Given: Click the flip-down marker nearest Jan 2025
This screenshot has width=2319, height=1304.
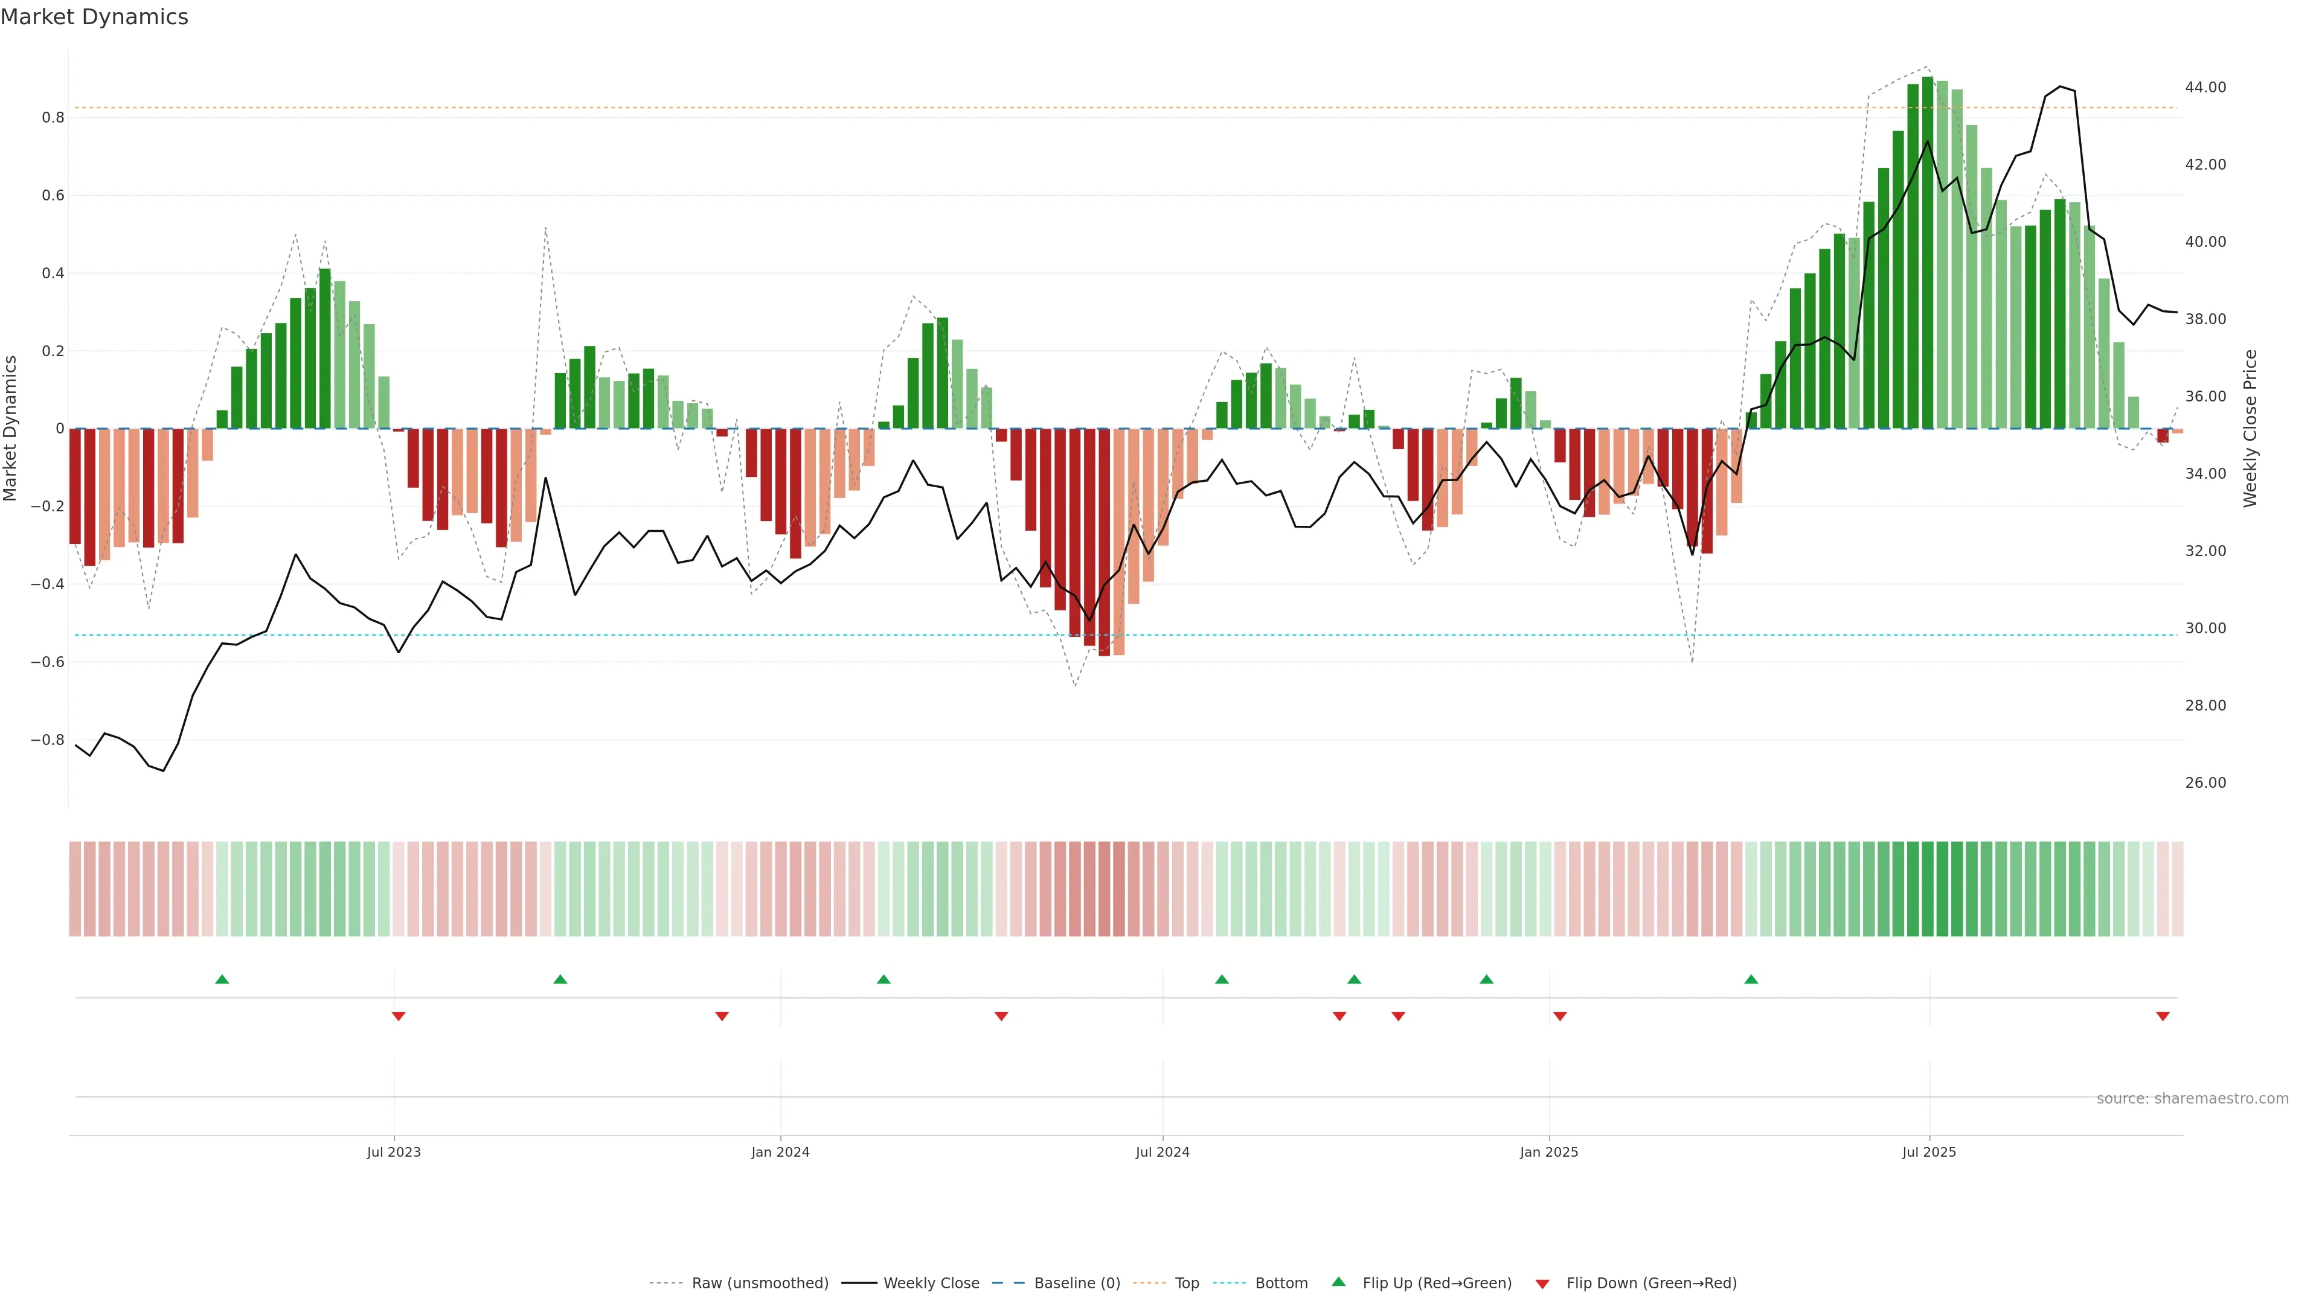Looking at the screenshot, I should tap(1560, 1016).
